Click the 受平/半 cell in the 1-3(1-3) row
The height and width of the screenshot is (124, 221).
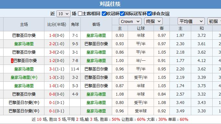(141, 77)
